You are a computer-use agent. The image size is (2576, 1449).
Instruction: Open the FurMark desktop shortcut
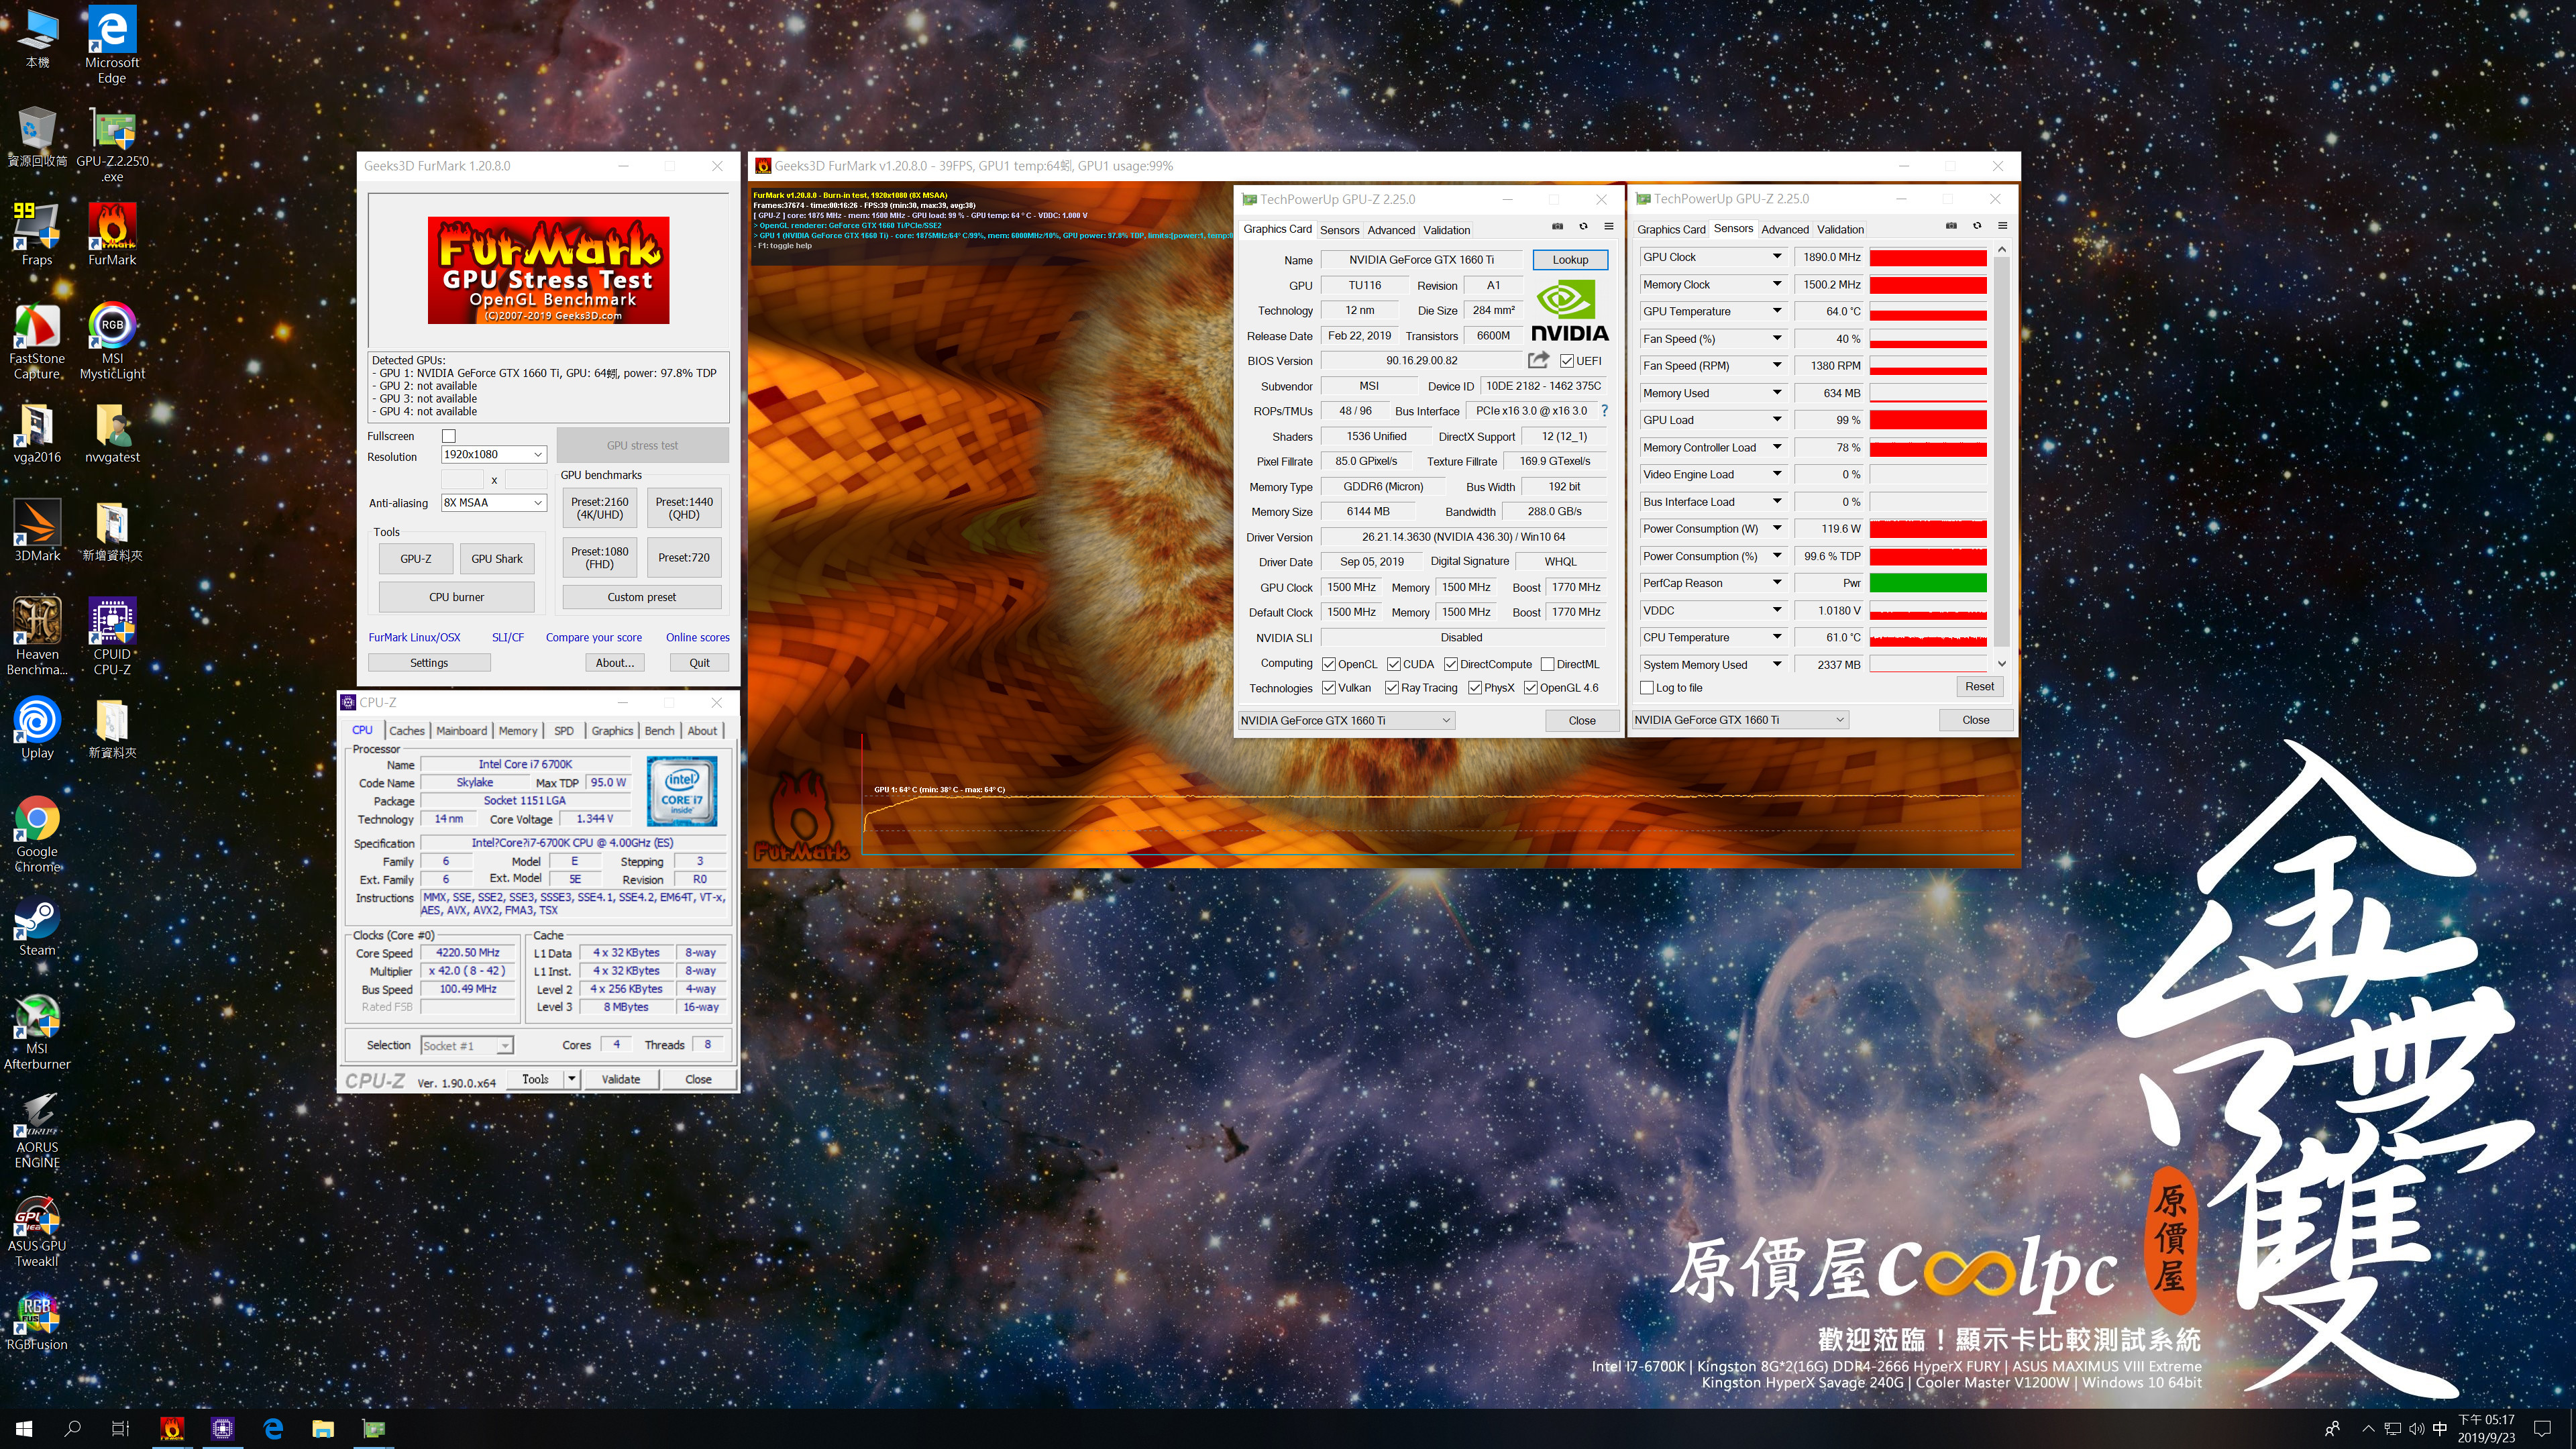click(112, 233)
